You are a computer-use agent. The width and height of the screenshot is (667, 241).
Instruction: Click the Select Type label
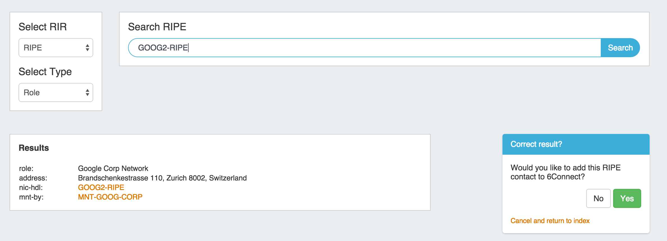(x=45, y=72)
